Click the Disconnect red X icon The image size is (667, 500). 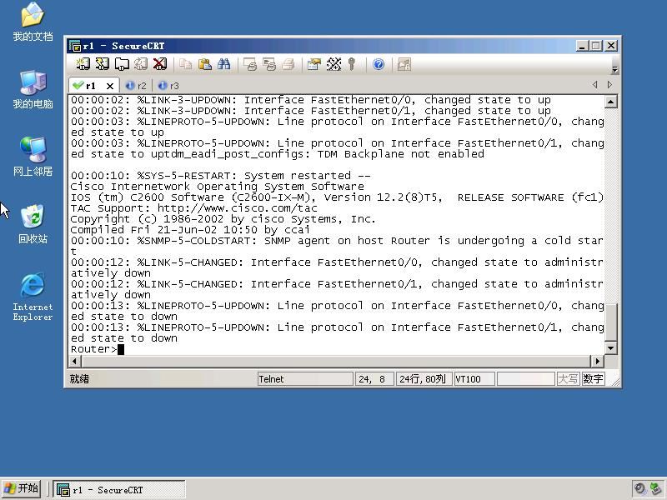[x=160, y=64]
